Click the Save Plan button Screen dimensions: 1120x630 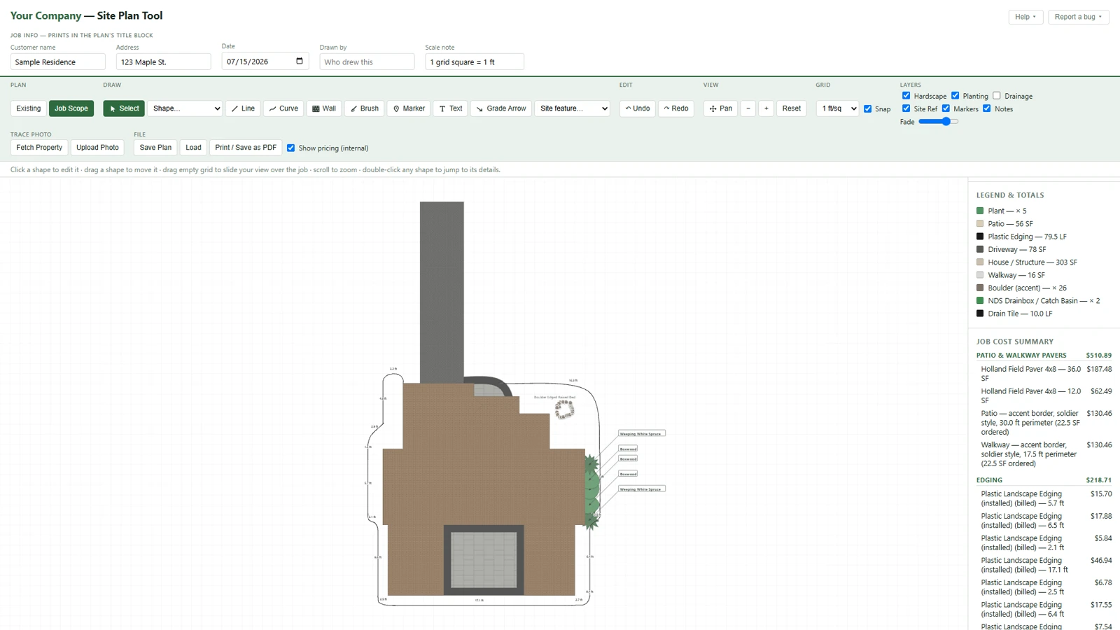click(x=155, y=148)
